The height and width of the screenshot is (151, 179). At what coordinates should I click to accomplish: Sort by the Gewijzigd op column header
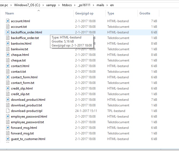pos(84,13)
